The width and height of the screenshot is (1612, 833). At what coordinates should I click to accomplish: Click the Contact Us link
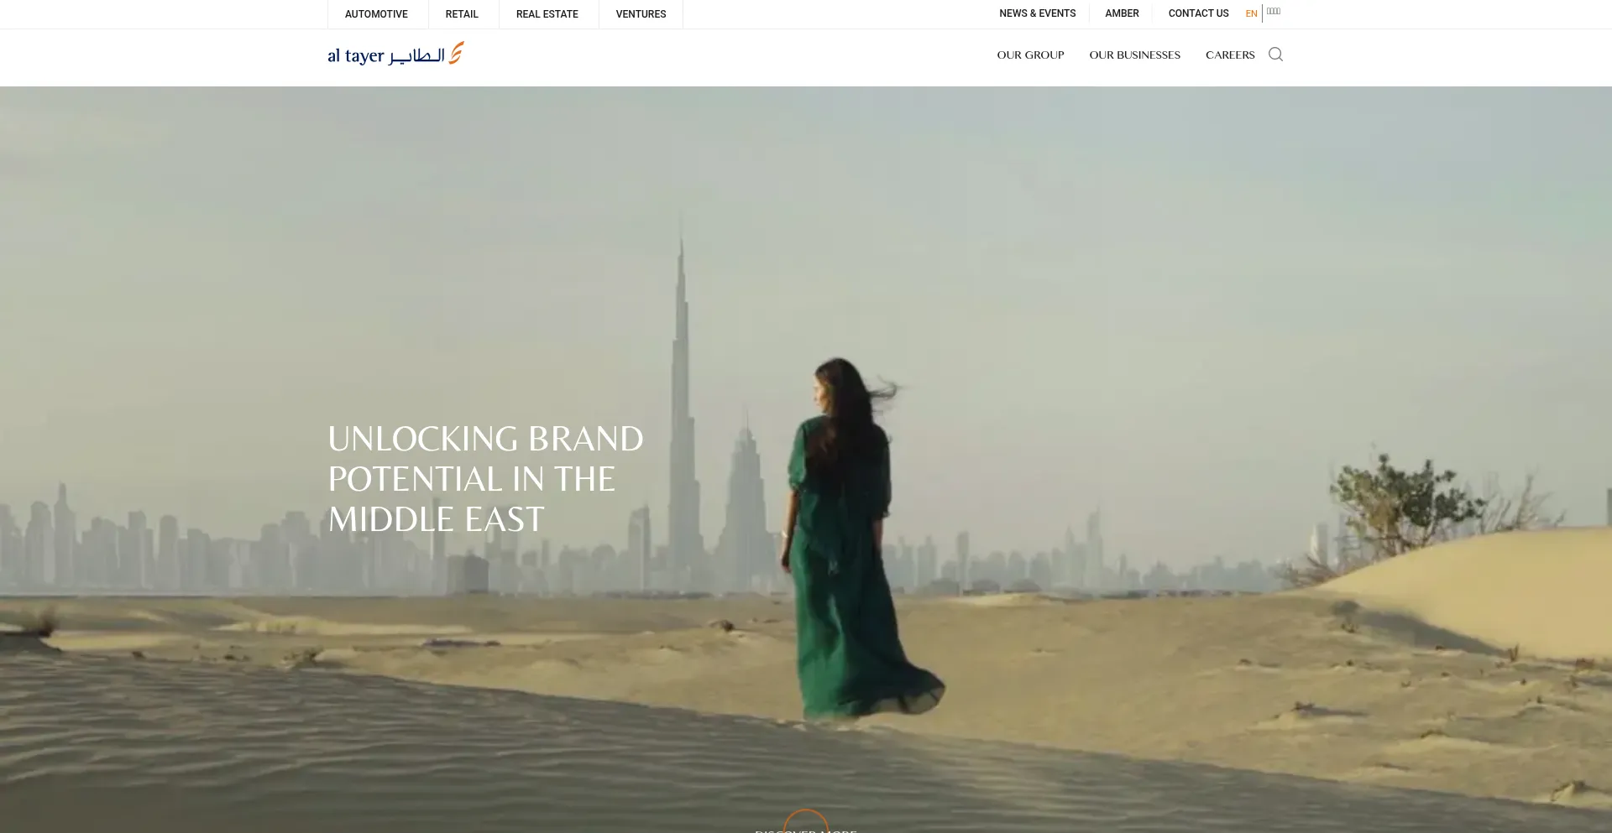click(x=1198, y=13)
